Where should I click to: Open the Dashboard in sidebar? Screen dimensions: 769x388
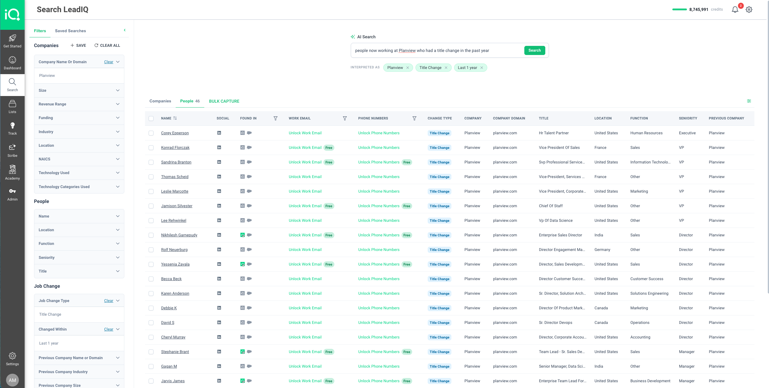pyautogui.click(x=12, y=63)
